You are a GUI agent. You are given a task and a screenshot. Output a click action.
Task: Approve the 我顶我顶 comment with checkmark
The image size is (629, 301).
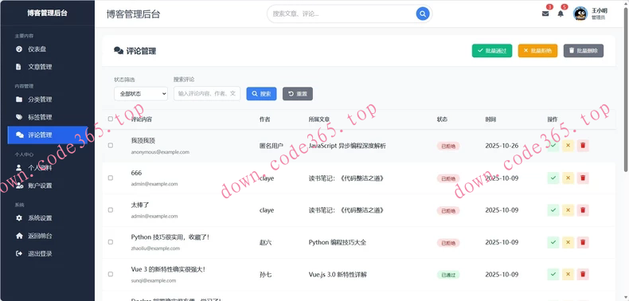(x=553, y=146)
